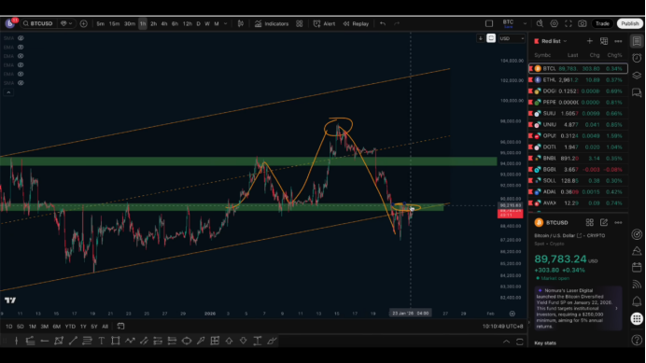This screenshot has height=363, width=646.
Task: Click the Trade button
Action: [602, 24]
